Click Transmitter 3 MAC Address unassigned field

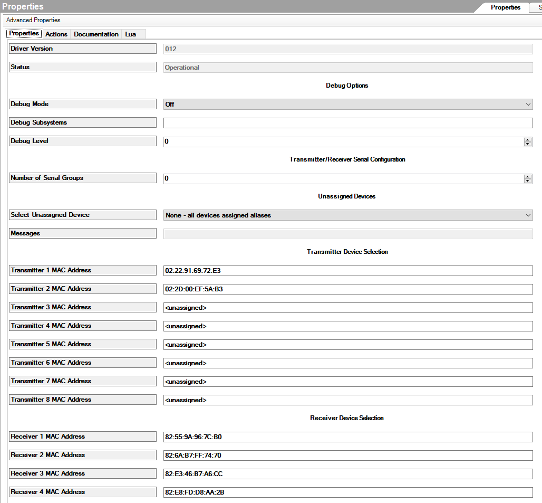pos(348,308)
